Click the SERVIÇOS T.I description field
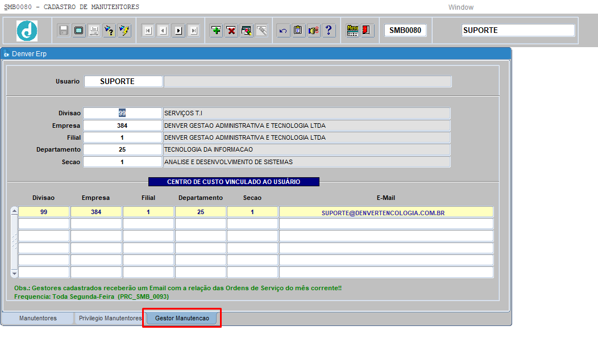Image resolution: width=598 pixels, height=351 pixels. tap(306, 113)
